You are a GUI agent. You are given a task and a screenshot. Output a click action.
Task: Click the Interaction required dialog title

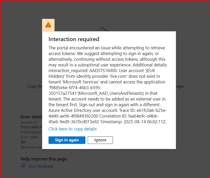[74, 39]
